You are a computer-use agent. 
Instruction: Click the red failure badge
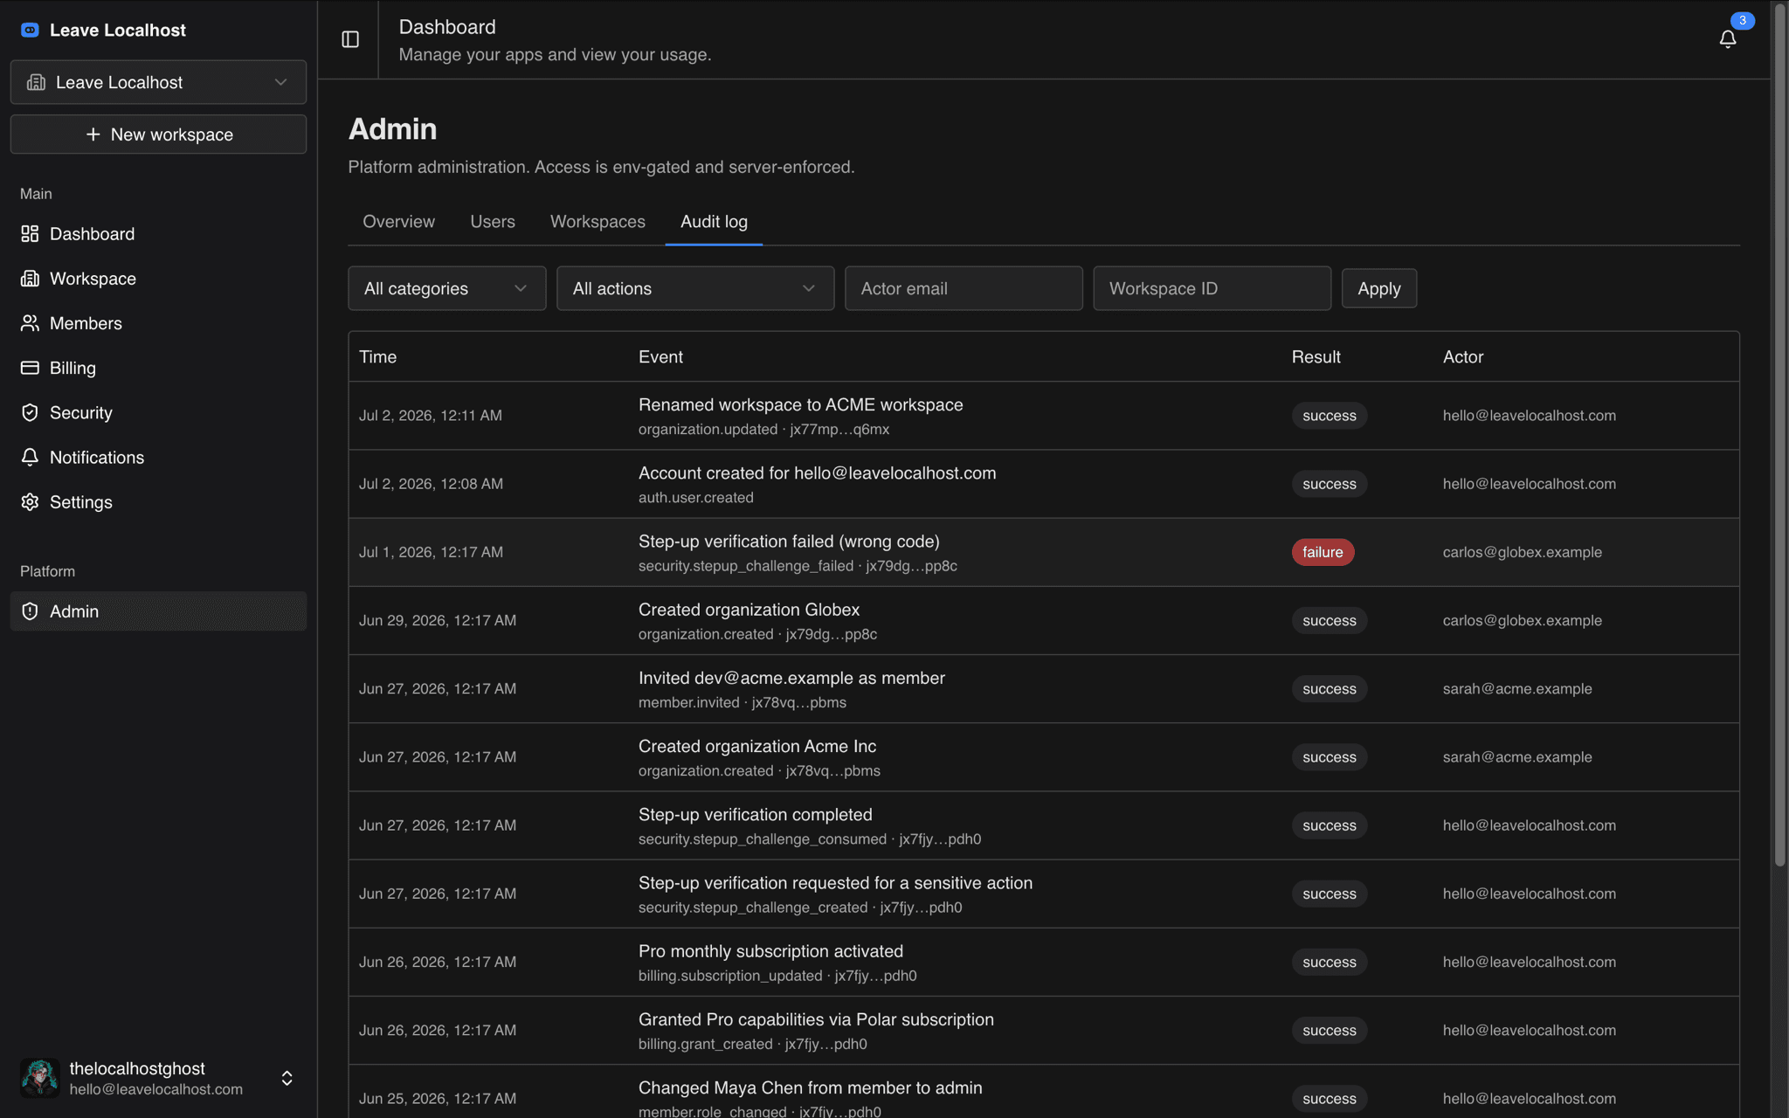click(x=1323, y=552)
